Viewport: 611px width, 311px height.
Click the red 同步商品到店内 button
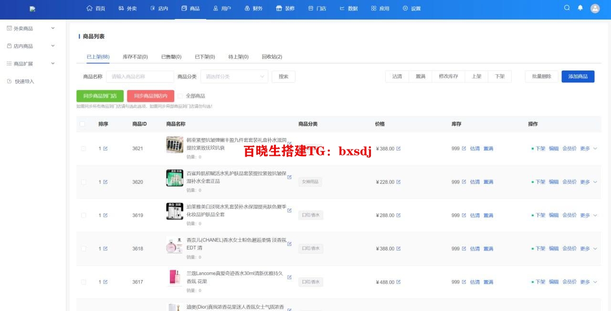pyautogui.click(x=150, y=96)
